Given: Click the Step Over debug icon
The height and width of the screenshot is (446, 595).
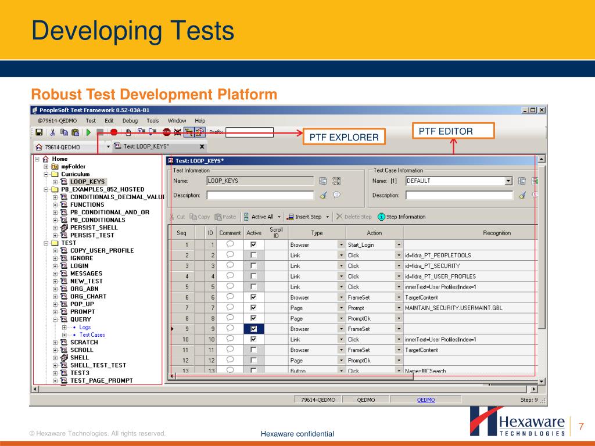Looking at the screenshot, I should pyautogui.click(x=152, y=132).
